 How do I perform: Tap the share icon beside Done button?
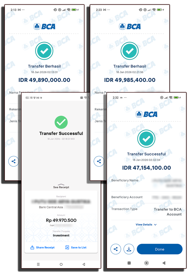(x=115, y=249)
